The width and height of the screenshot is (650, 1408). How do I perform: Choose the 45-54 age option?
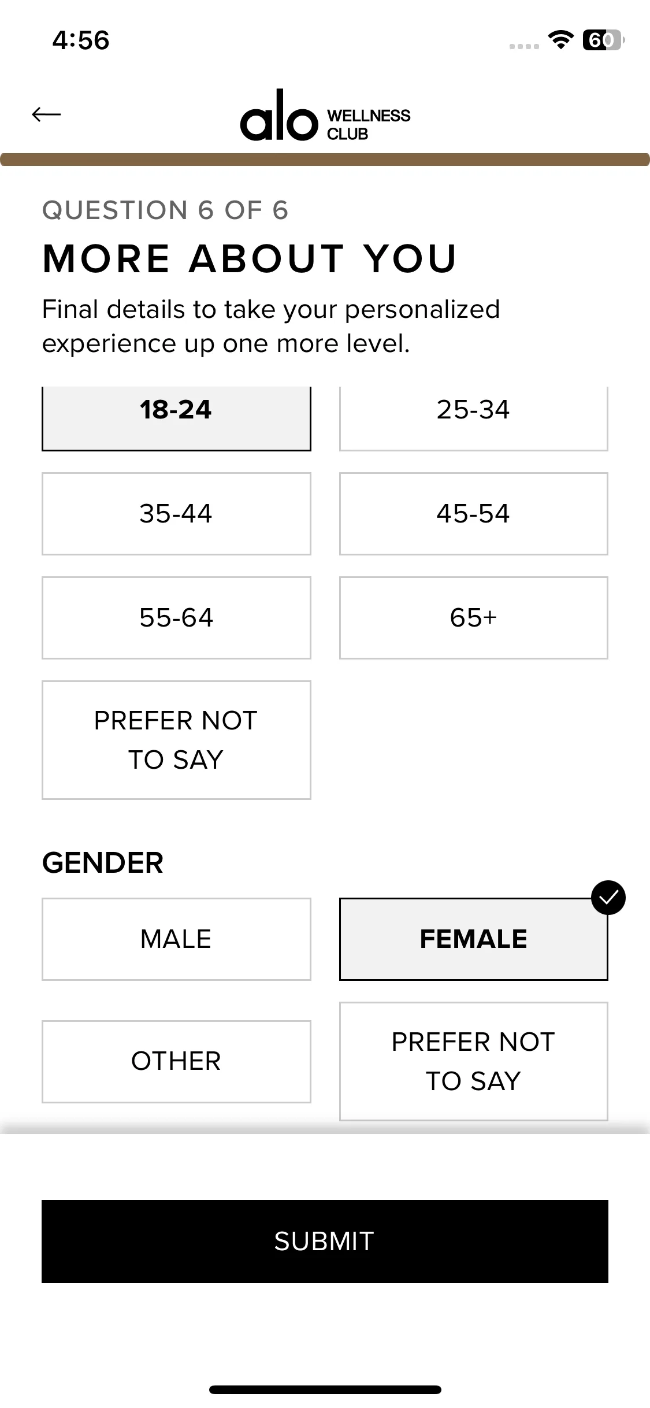coord(473,514)
